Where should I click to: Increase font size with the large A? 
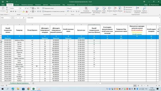pyautogui.click(x=26, y=8)
